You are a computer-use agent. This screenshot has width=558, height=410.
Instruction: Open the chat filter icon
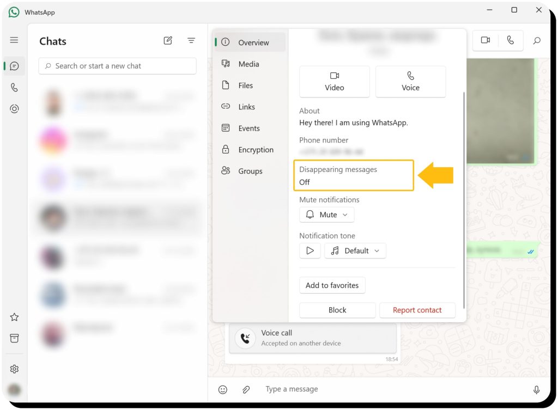pyautogui.click(x=191, y=40)
